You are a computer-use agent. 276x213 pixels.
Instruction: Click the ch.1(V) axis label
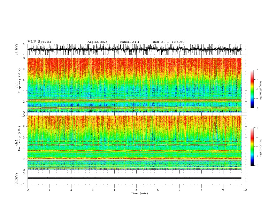(x=17, y=49)
